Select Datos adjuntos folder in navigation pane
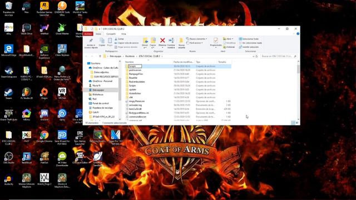 click(x=101, y=72)
